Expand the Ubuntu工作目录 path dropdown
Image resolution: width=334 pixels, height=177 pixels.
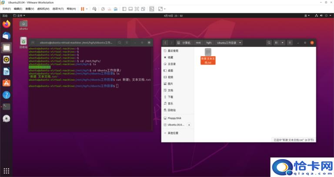(240, 43)
